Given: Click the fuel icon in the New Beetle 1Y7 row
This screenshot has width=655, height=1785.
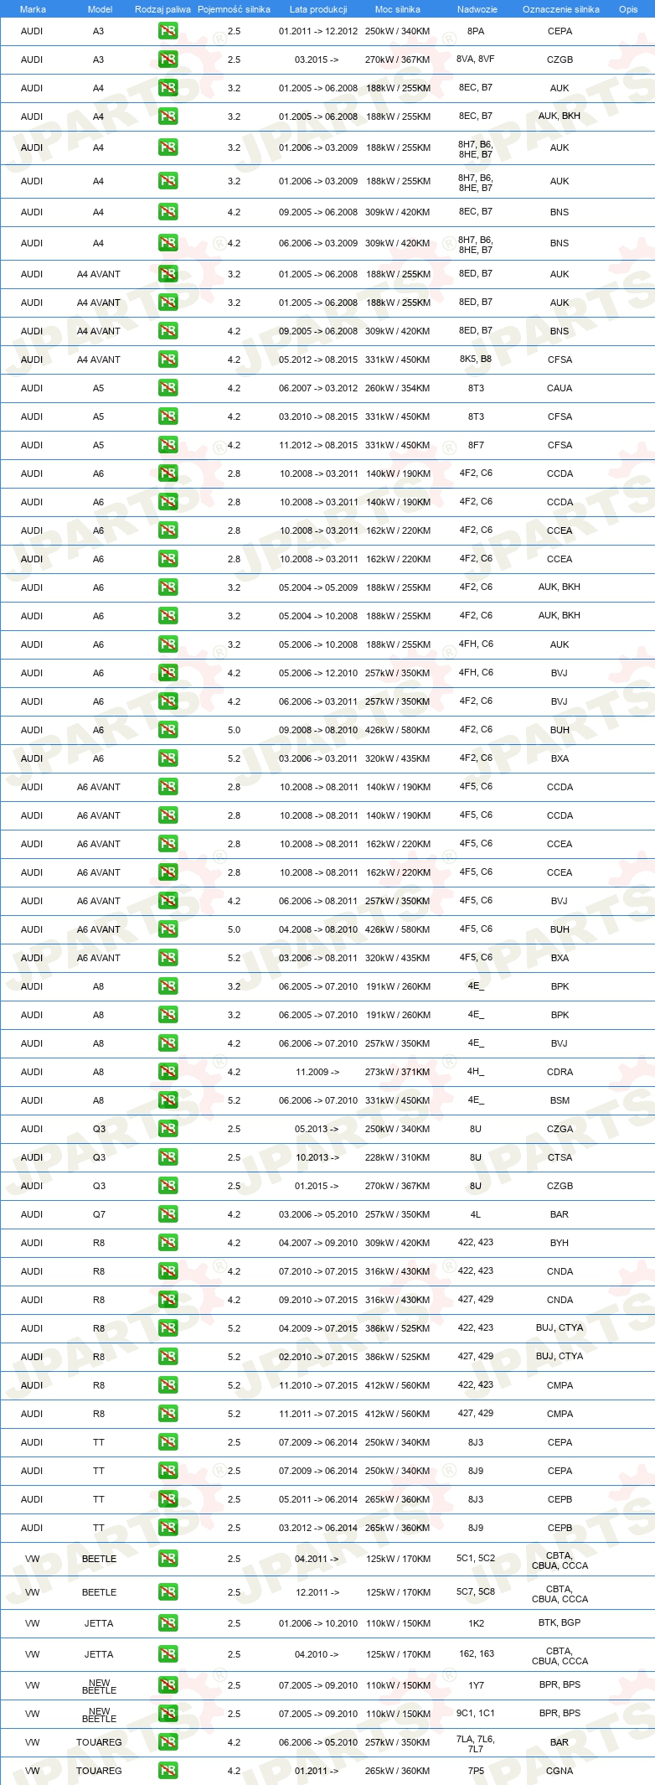Looking at the screenshot, I should click(168, 1685).
